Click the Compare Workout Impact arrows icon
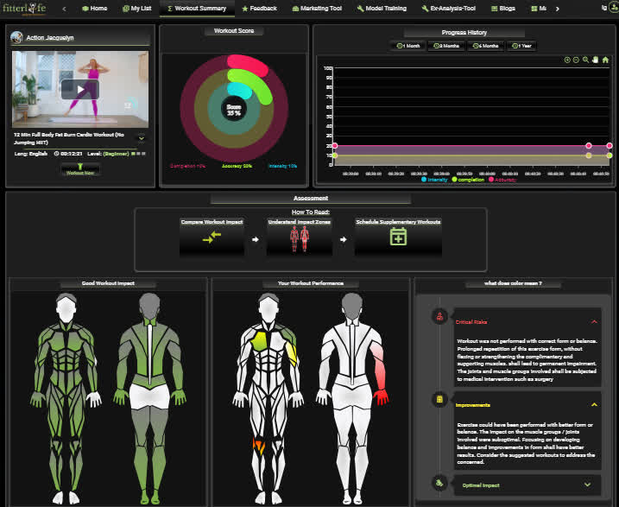 tap(212, 238)
